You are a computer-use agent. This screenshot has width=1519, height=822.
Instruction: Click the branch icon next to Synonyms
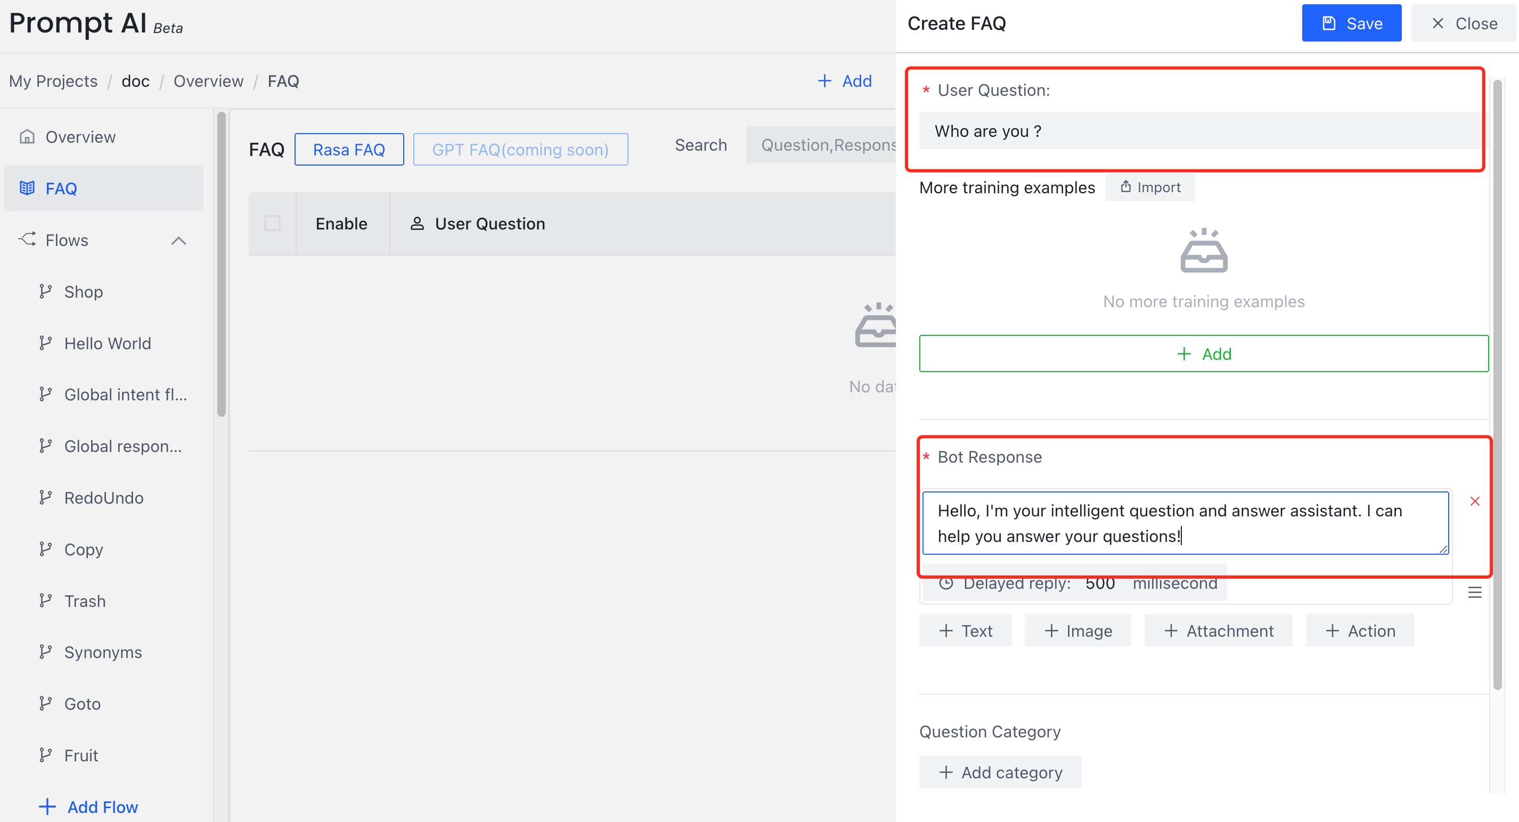pyautogui.click(x=45, y=652)
